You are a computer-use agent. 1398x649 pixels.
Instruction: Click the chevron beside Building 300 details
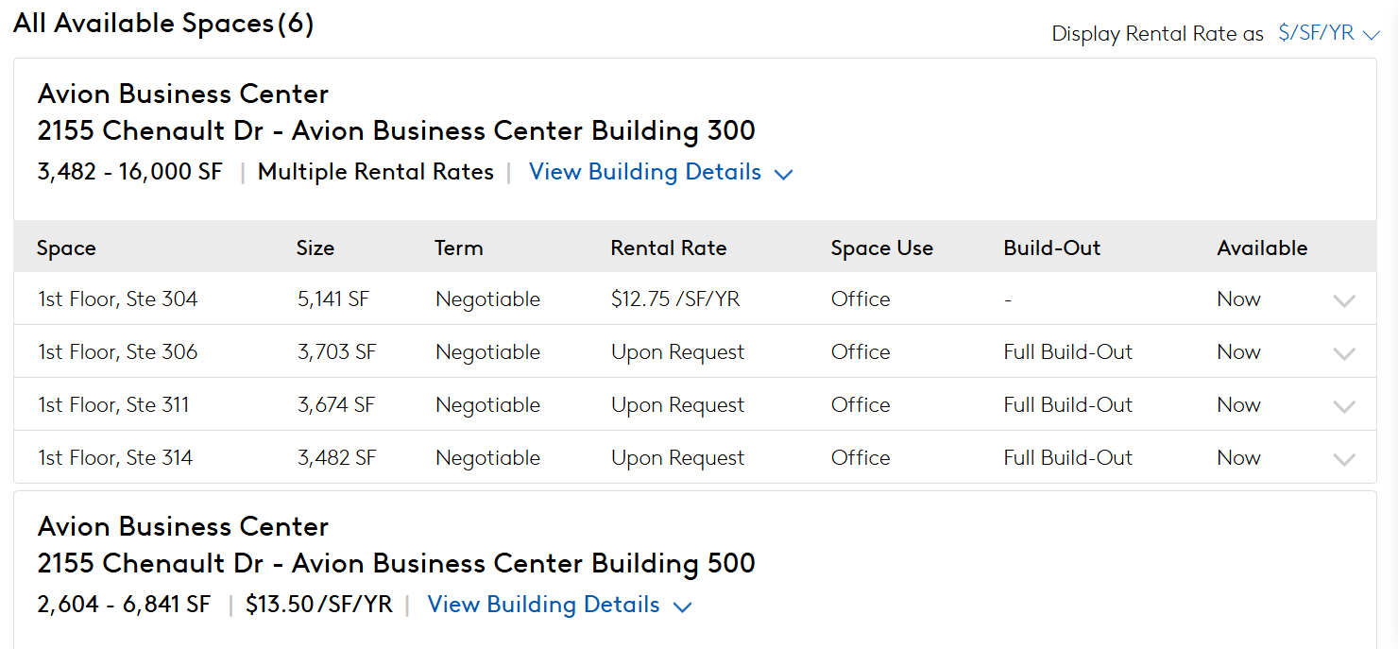(783, 174)
